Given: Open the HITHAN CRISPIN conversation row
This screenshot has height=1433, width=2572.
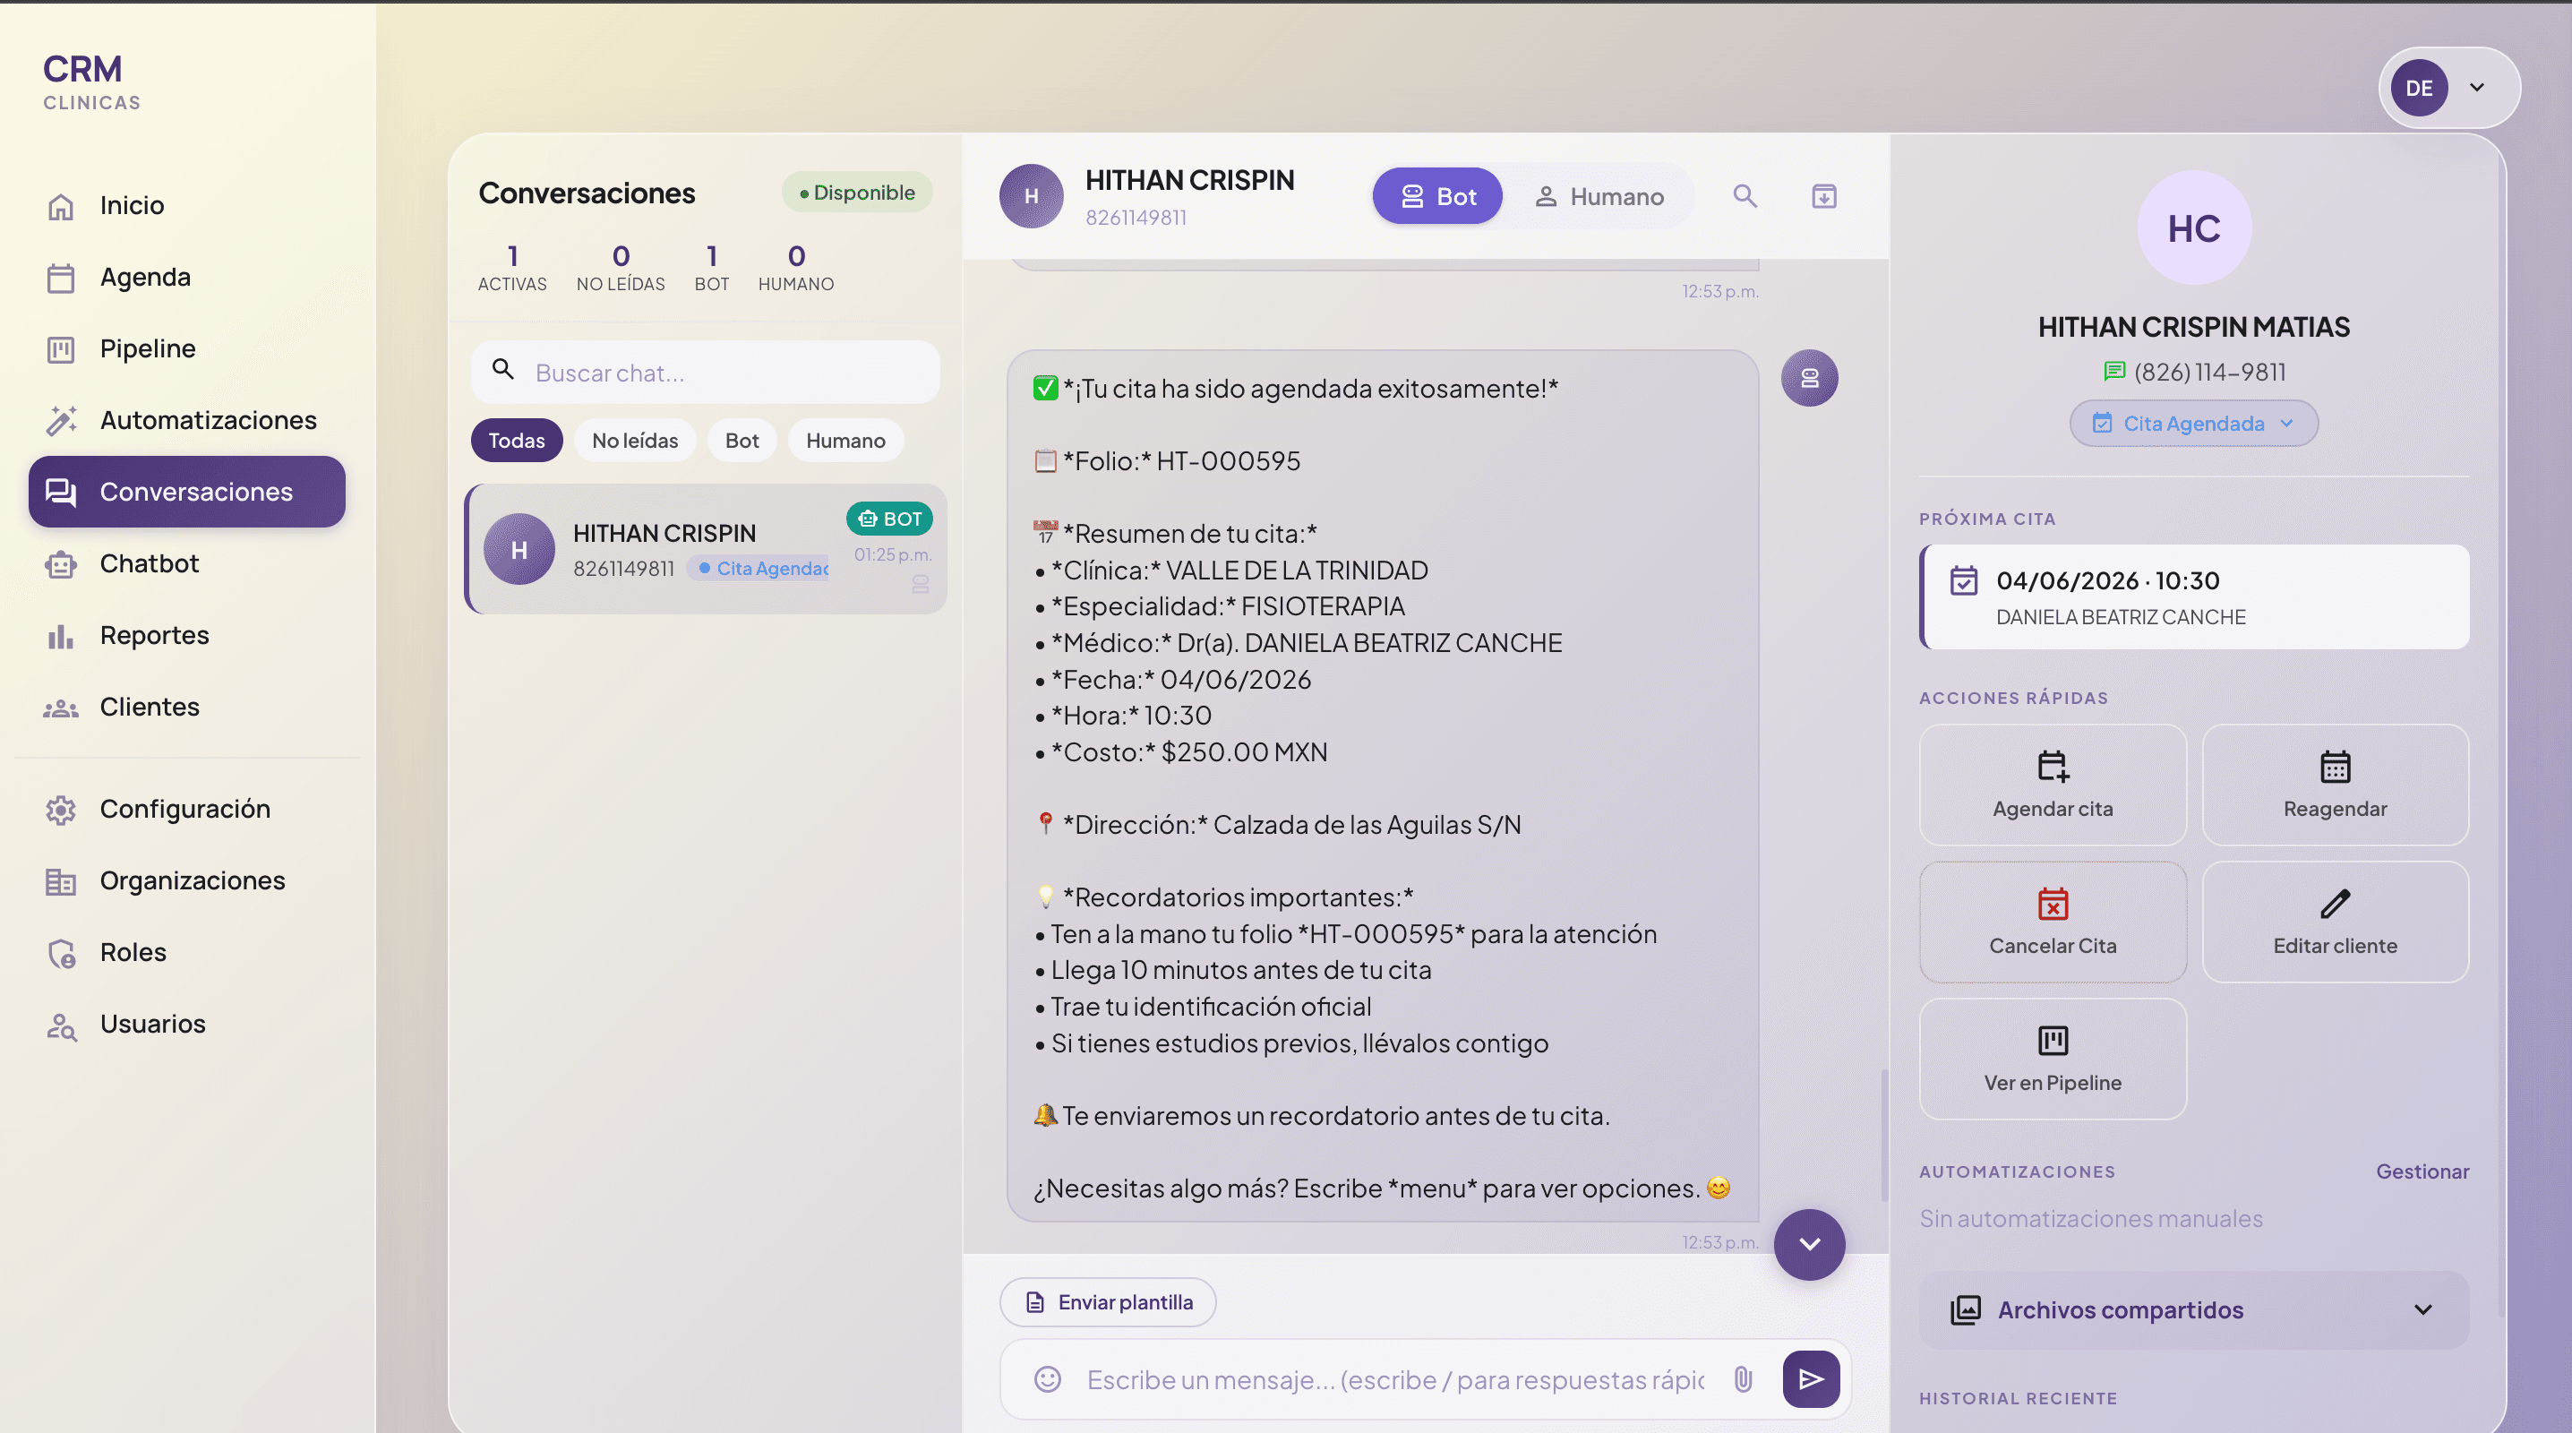Looking at the screenshot, I should tap(706, 549).
